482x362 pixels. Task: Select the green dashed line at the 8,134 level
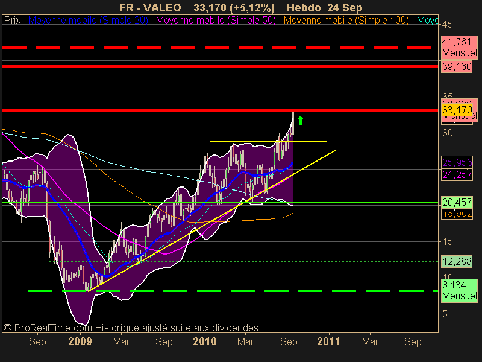click(x=233, y=291)
